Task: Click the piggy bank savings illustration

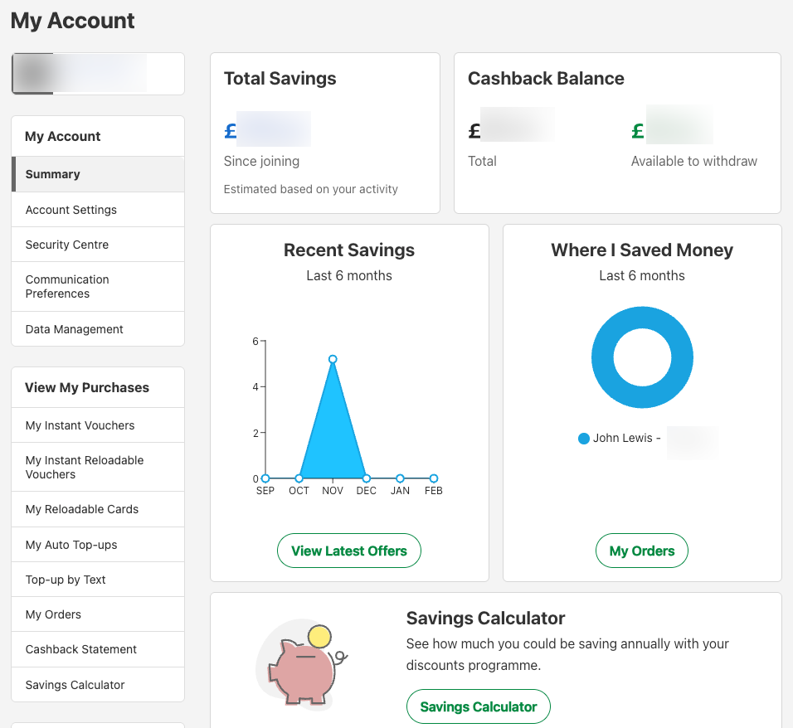Action: coord(301,663)
